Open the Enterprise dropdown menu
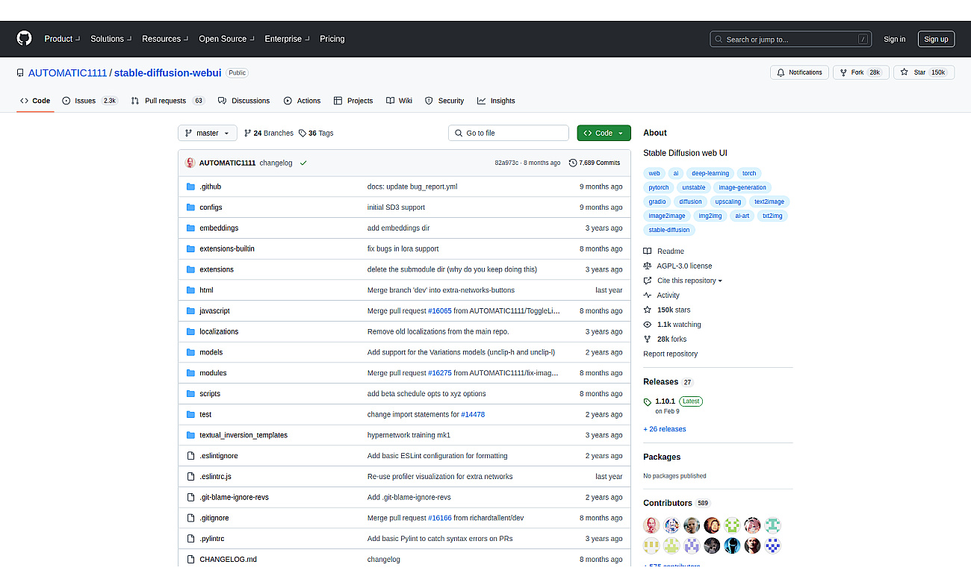This screenshot has width=971, height=588. (x=287, y=39)
